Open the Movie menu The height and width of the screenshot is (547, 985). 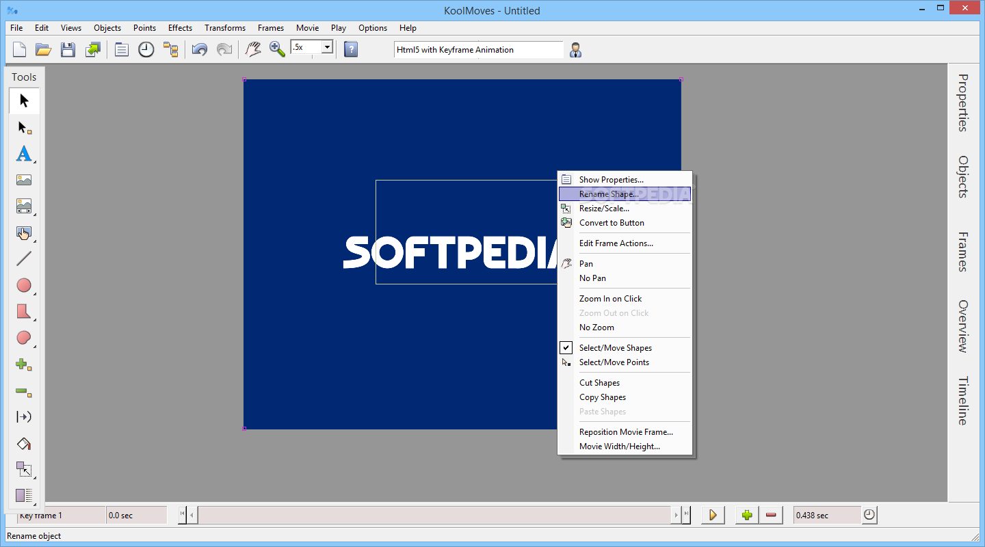pyautogui.click(x=307, y=28)
